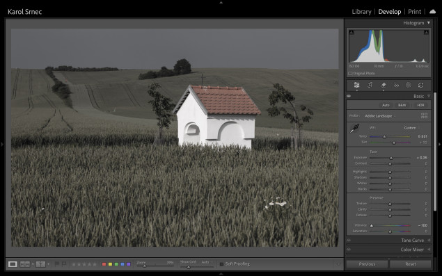Viewport: 442px width, 276px height.
Task: Click the Zoom slider handle
Action: (x=144, y=266)
